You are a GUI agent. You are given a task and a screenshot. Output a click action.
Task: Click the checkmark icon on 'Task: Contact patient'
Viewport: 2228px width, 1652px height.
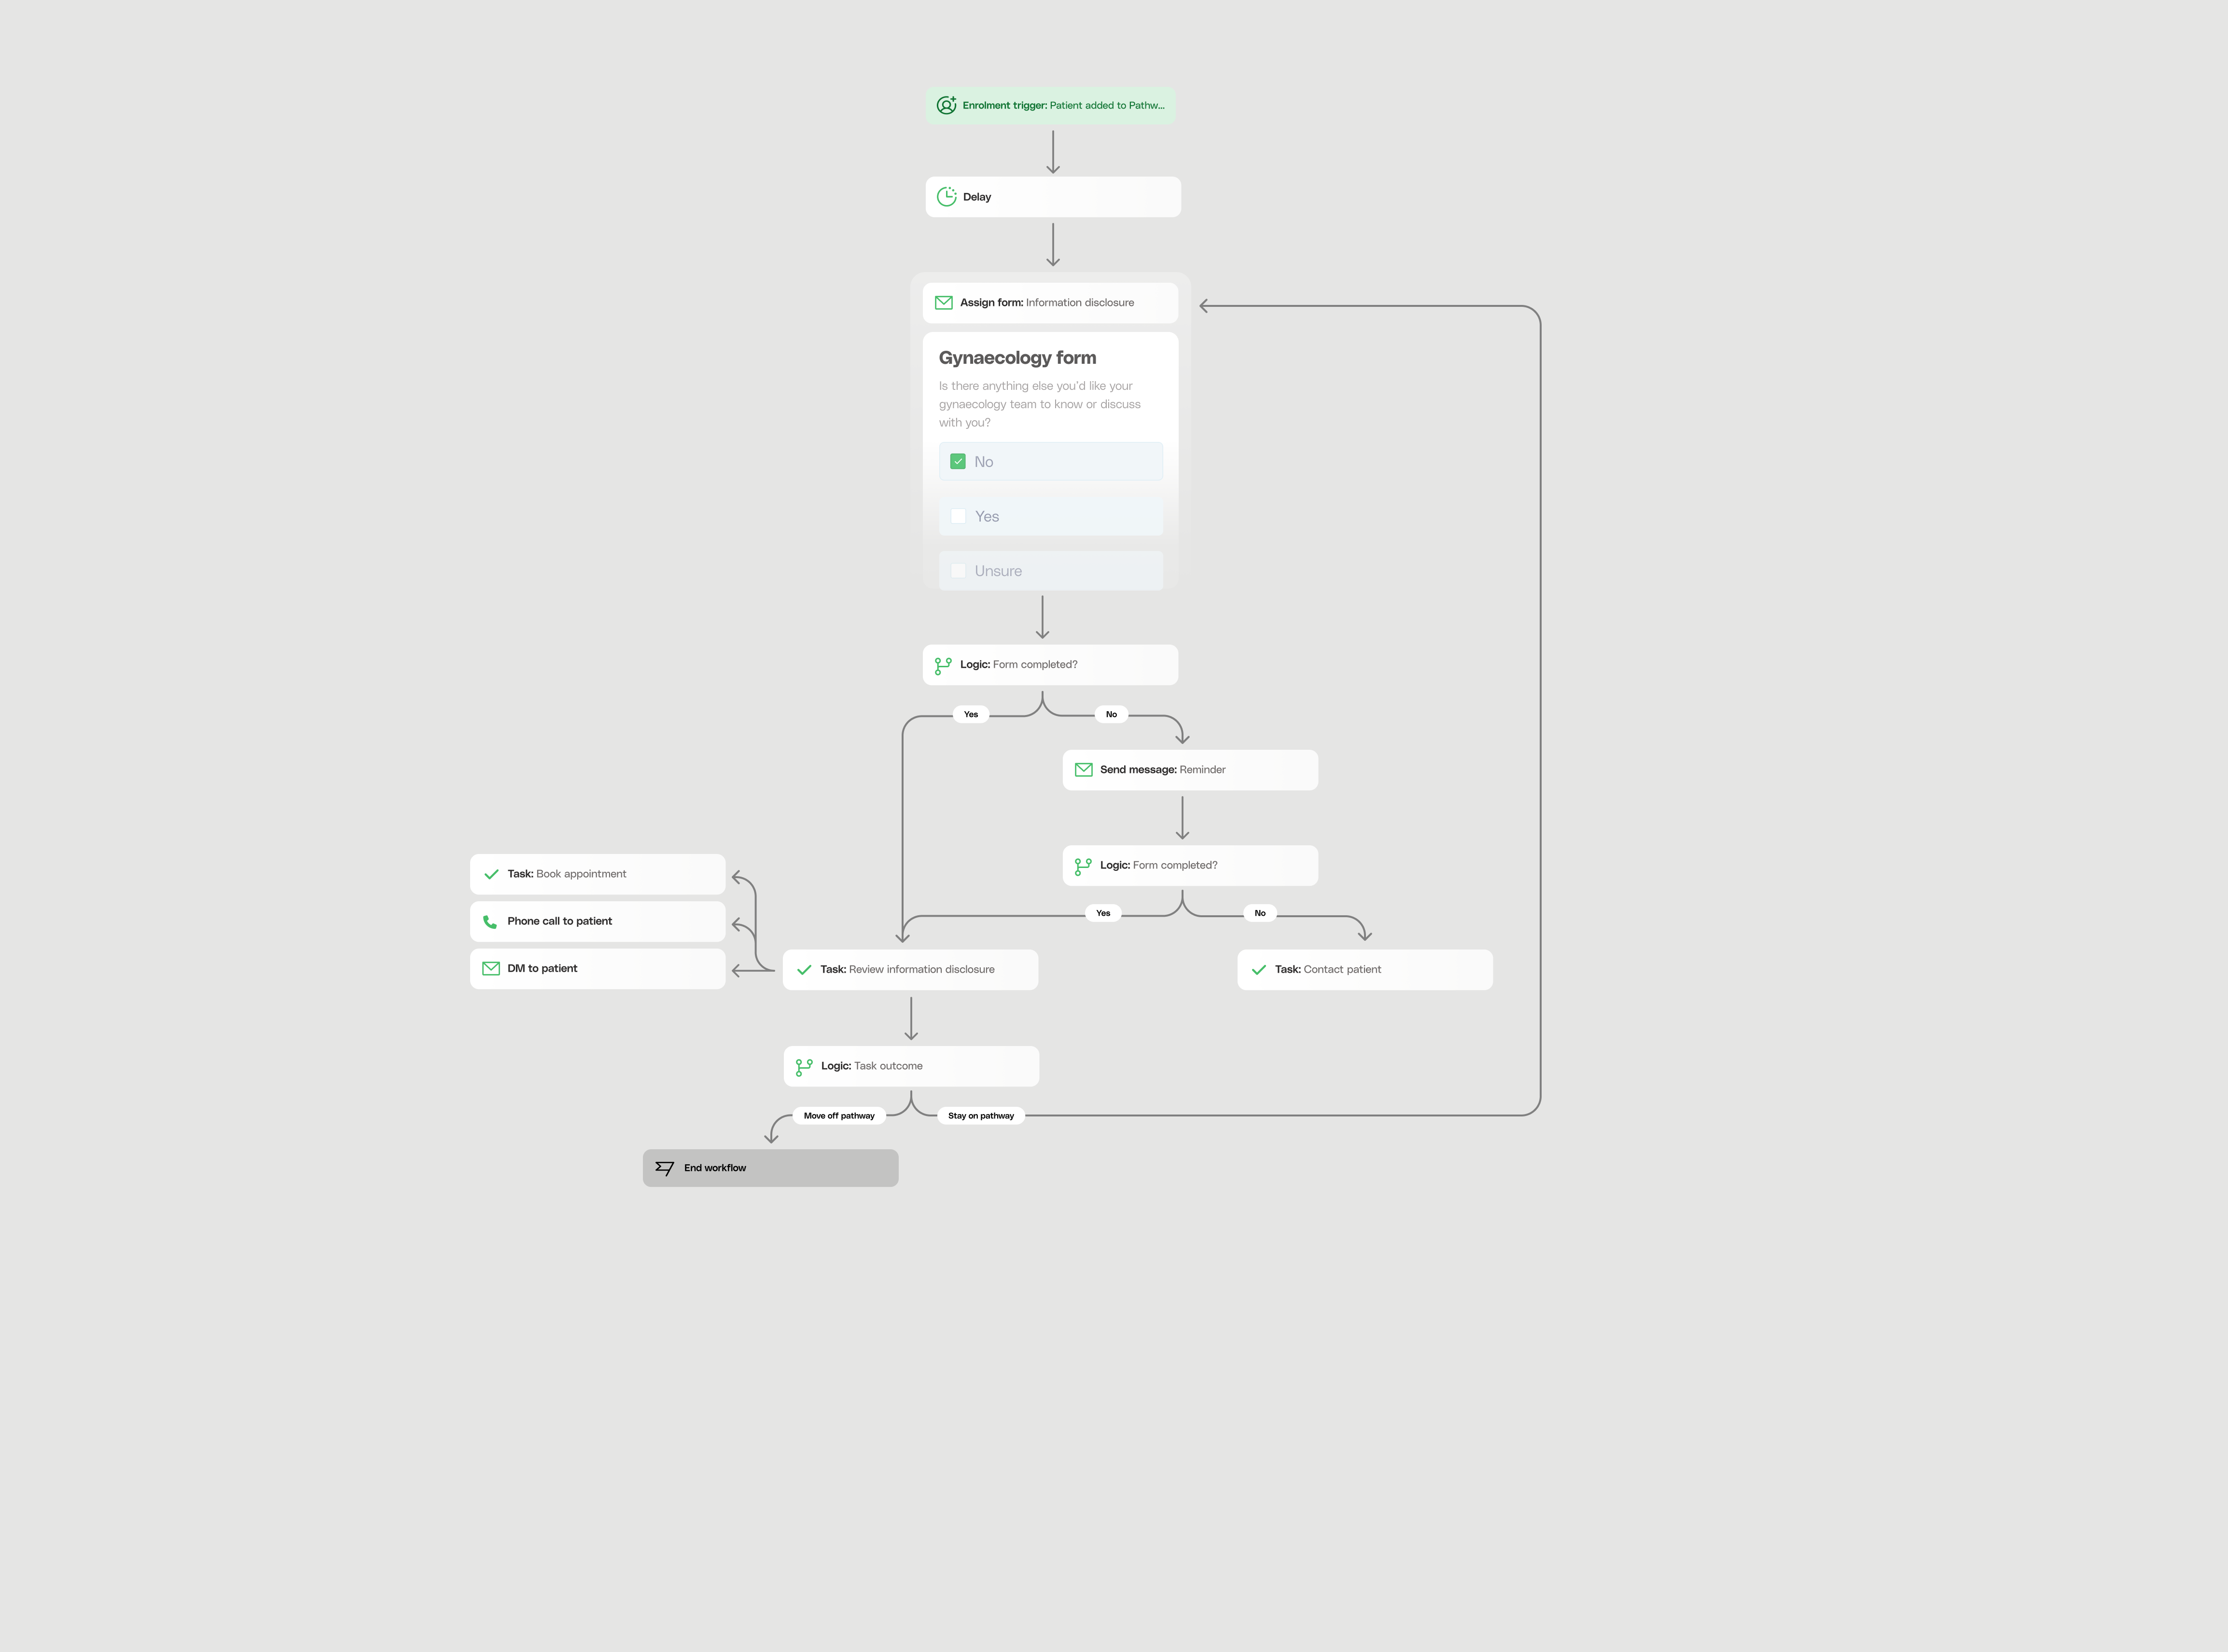(1259, 969)
